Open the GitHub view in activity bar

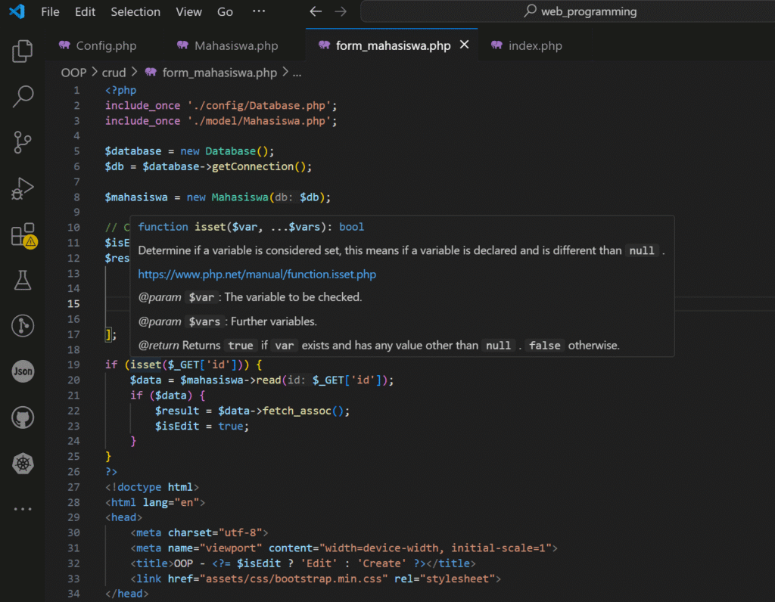point(23,417)
